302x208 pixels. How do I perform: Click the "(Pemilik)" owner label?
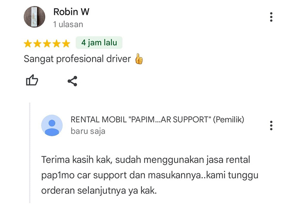229,120
